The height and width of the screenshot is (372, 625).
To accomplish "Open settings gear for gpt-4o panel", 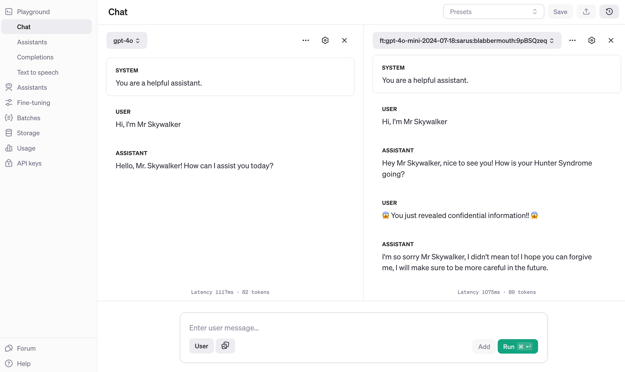I will coord(325,41).
